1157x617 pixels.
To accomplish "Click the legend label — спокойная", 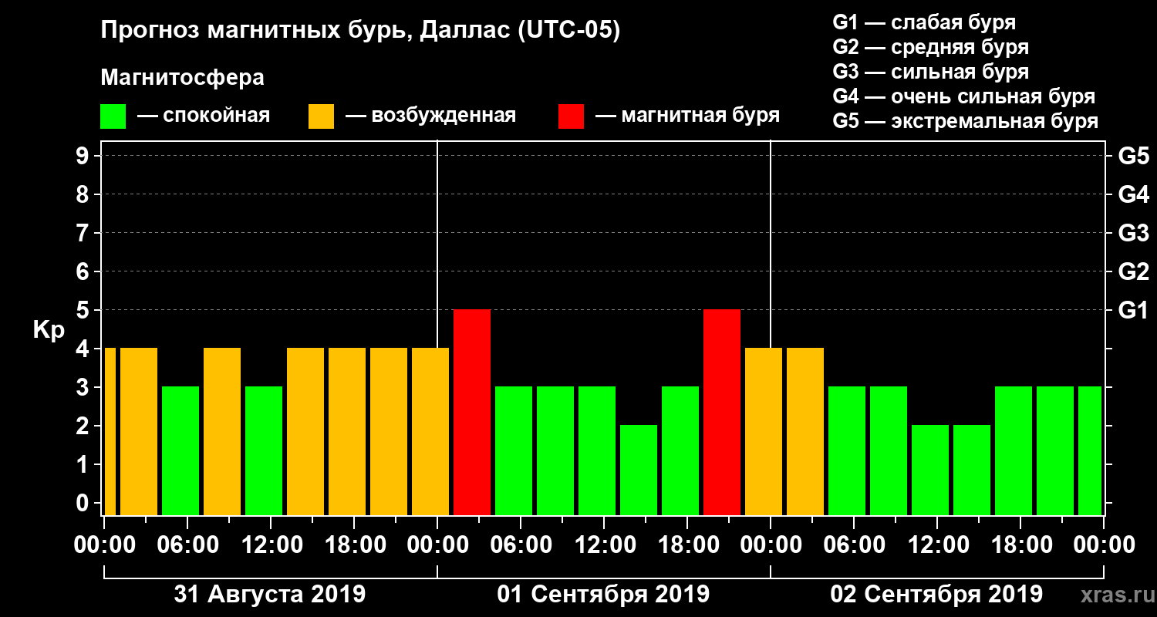I will (204, 116).
